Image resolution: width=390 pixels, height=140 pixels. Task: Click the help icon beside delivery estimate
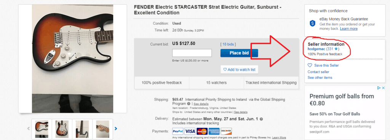point(261,119)
